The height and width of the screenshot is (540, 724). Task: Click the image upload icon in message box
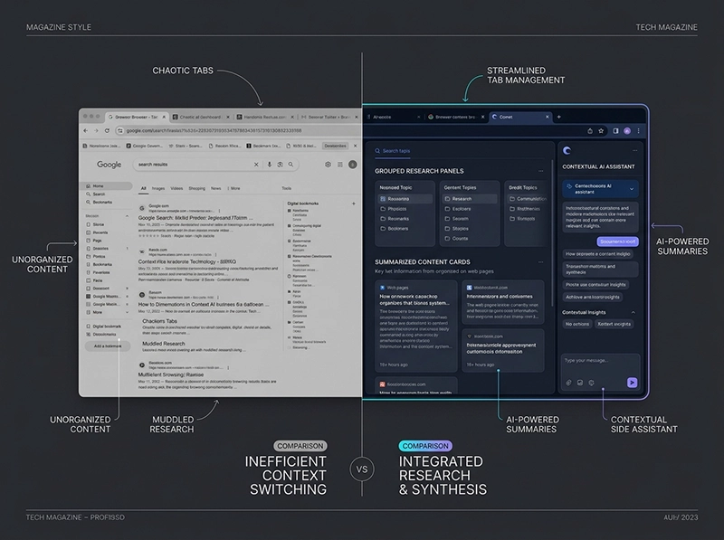pyautogui.click(x=580, y=383)
